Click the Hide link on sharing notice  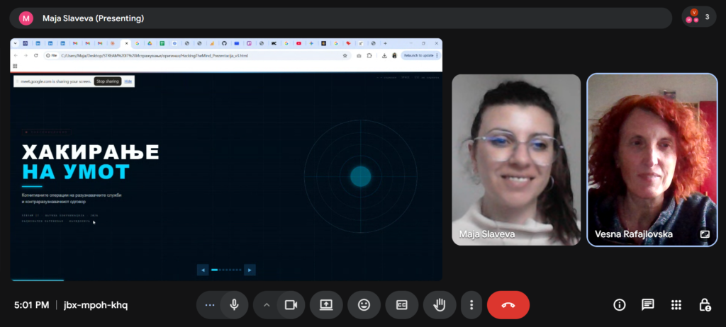coord(128,81)
